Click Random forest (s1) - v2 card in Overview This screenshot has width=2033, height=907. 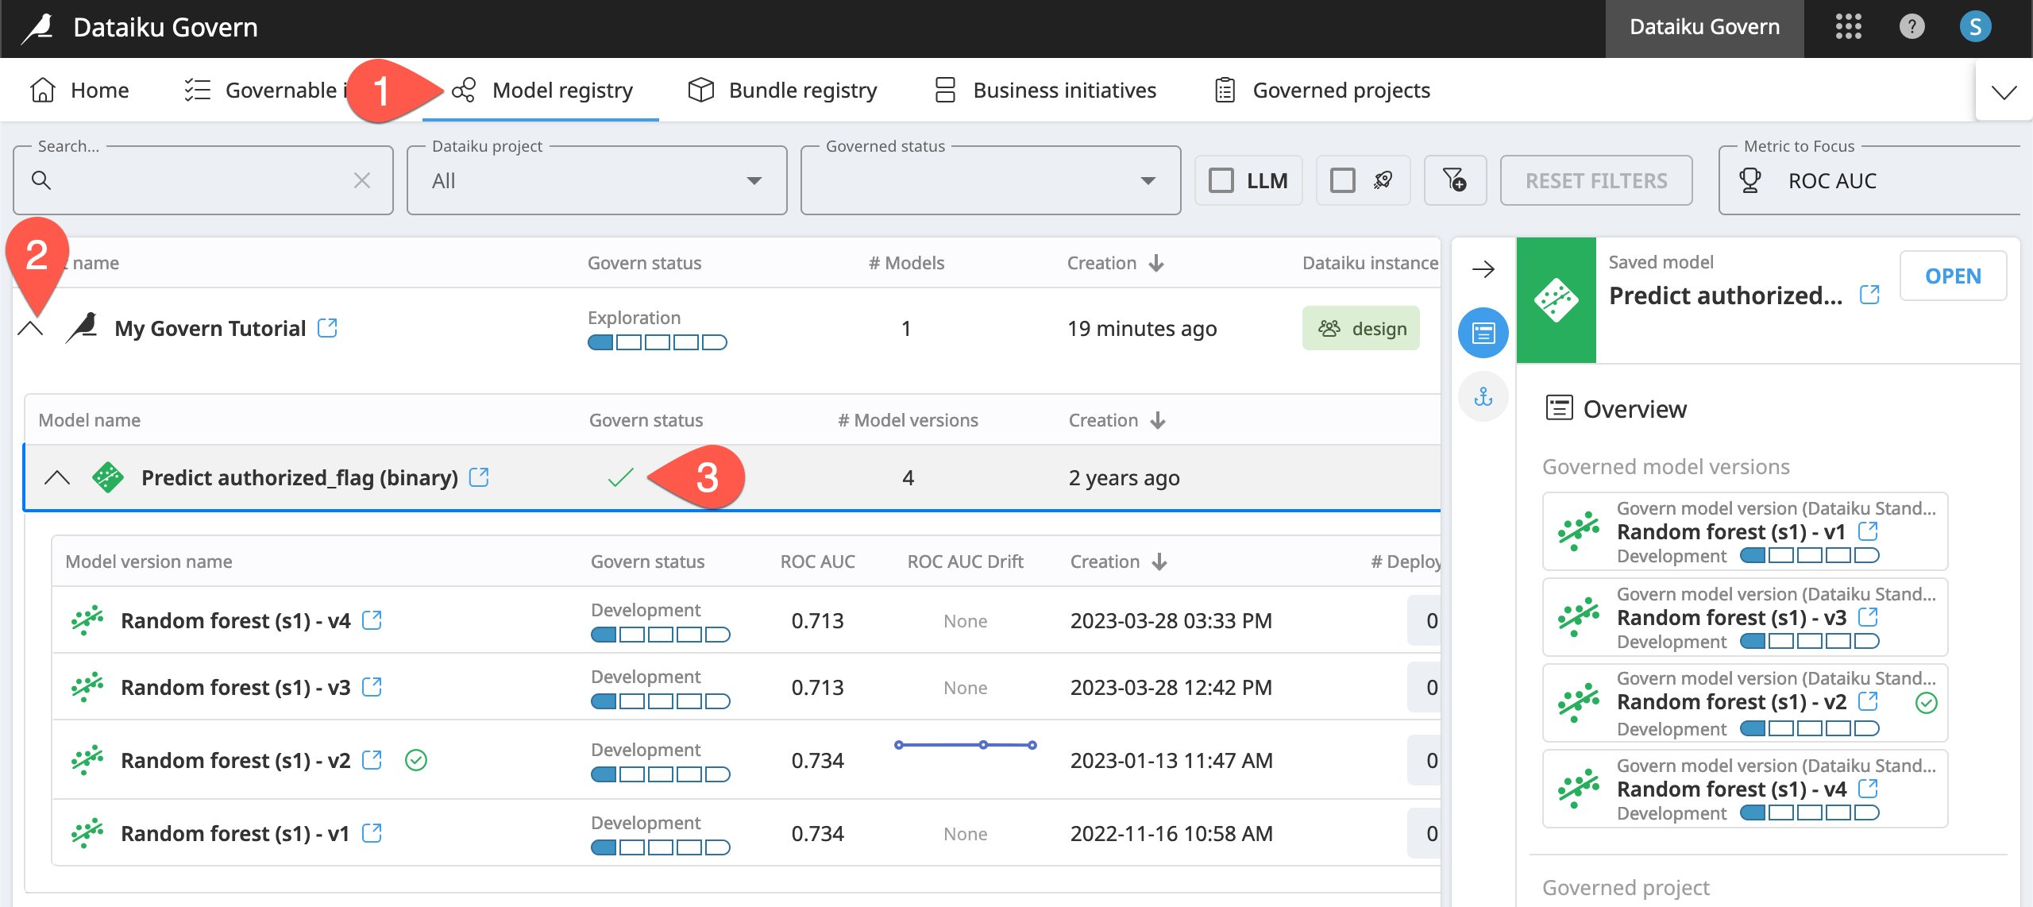point(1745,703)
